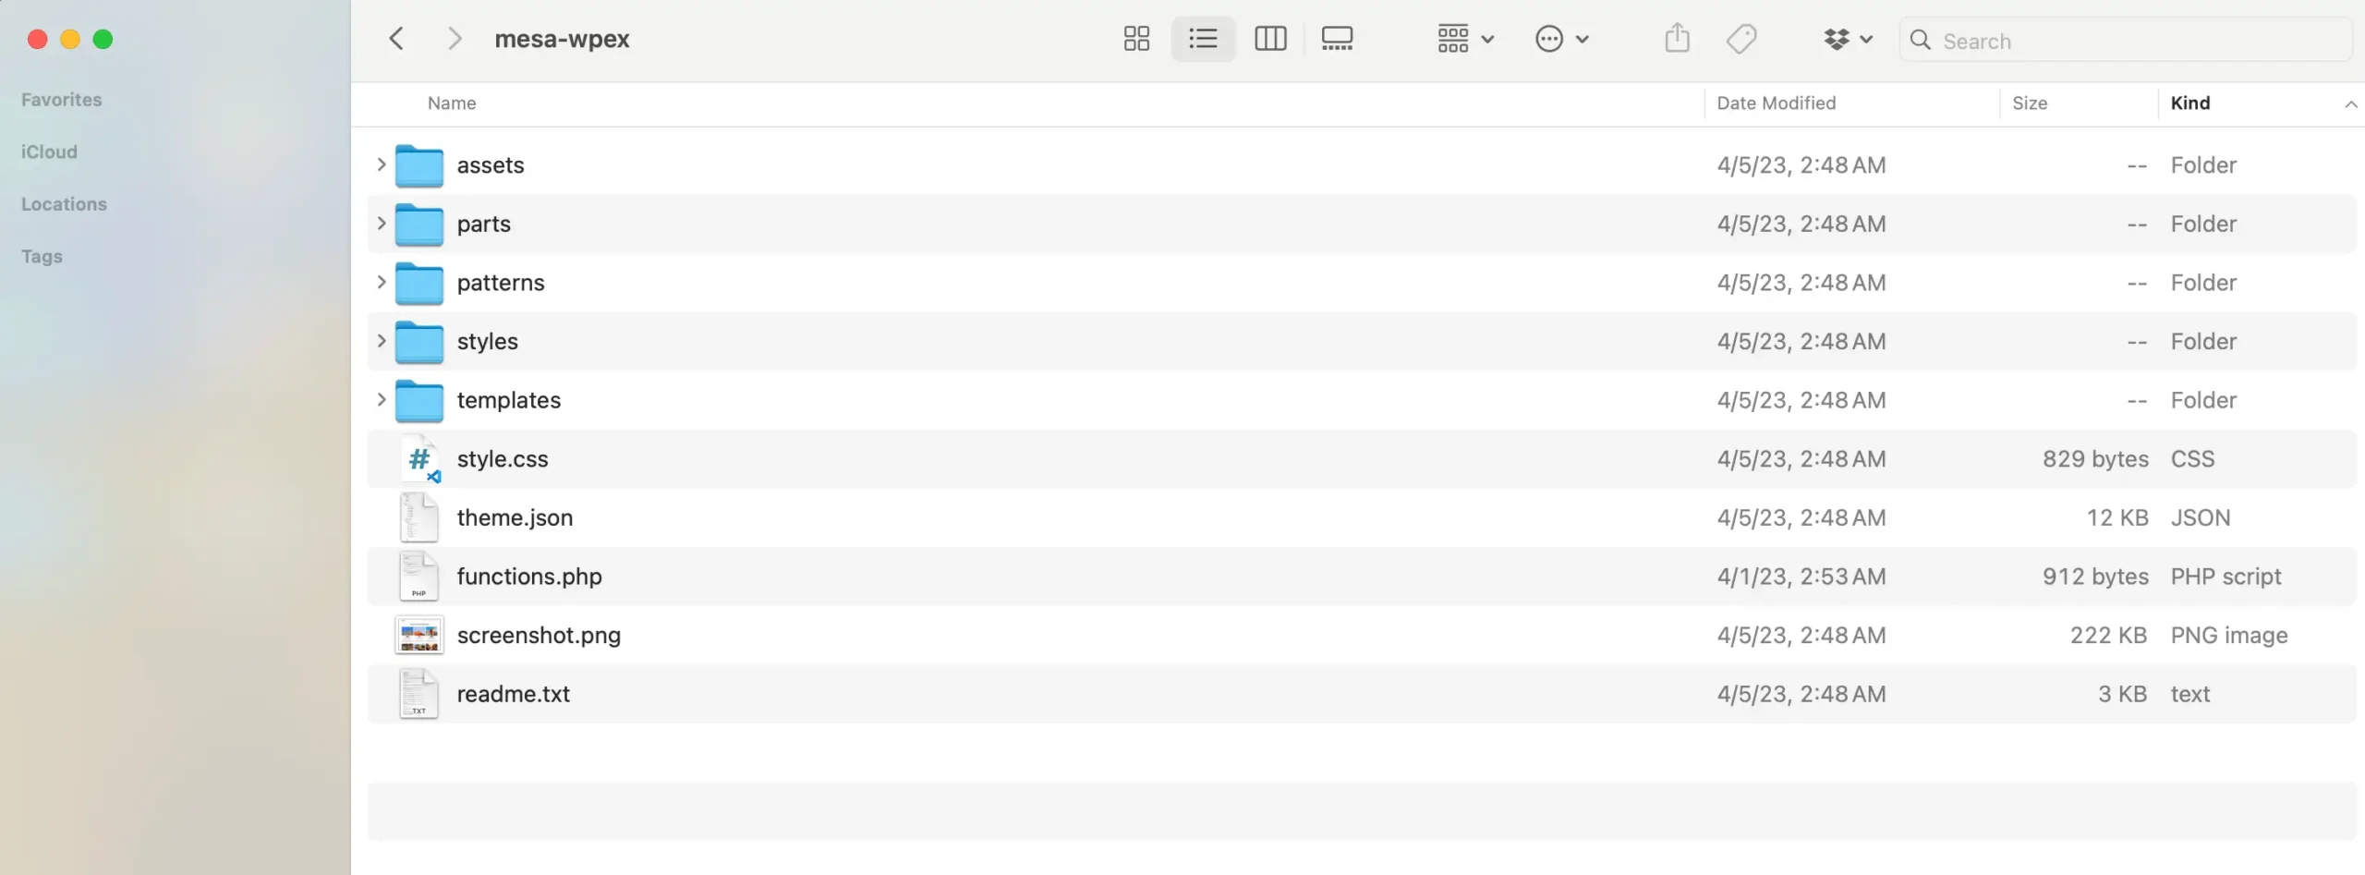Expand the styles folder disclosure triangle
2365x875 pixels.
[381, 341]
